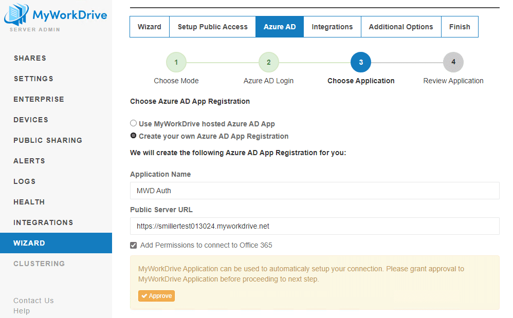Click the Public Server URL field

click(x=314, y=226)
